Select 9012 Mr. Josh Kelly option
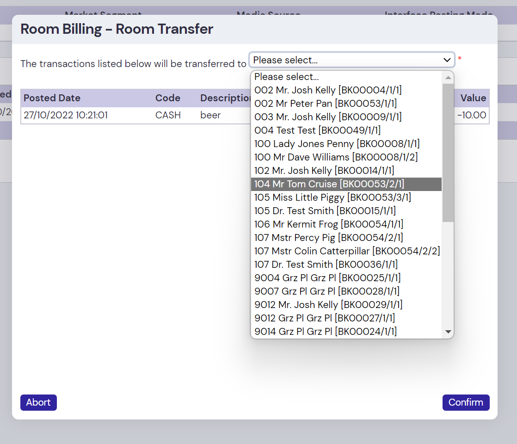 (328, 305)
